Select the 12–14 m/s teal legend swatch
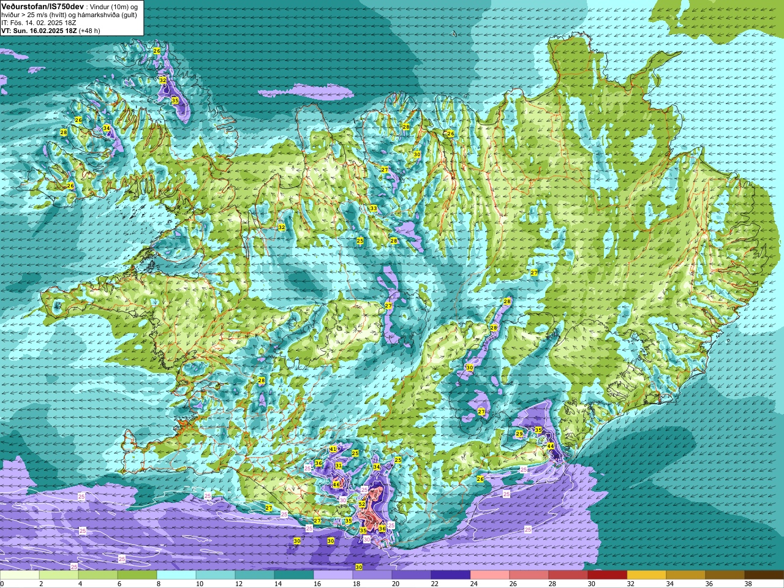The height and width of the screenshot is (588, 784). [255, 575]
